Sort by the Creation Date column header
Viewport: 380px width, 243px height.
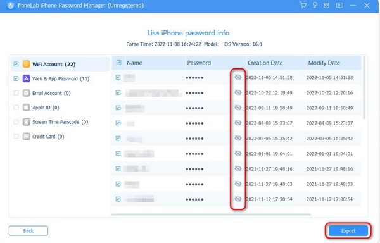(x=275, y=63)
